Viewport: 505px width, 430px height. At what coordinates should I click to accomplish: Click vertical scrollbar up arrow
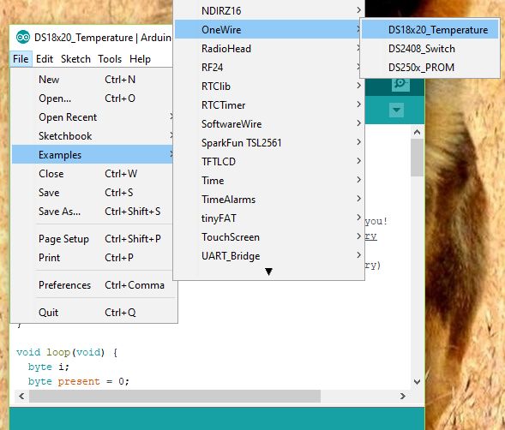tap(417, 132)
